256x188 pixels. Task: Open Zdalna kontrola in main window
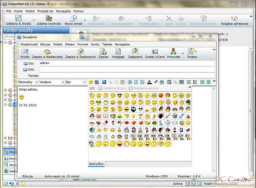point(49,20)
